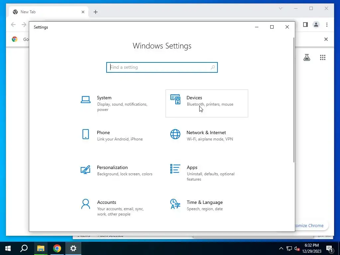Click the Settings window vertical scrollbar
Image resolution: width=340 pixels, height=255 pixels.
point(294,100)
